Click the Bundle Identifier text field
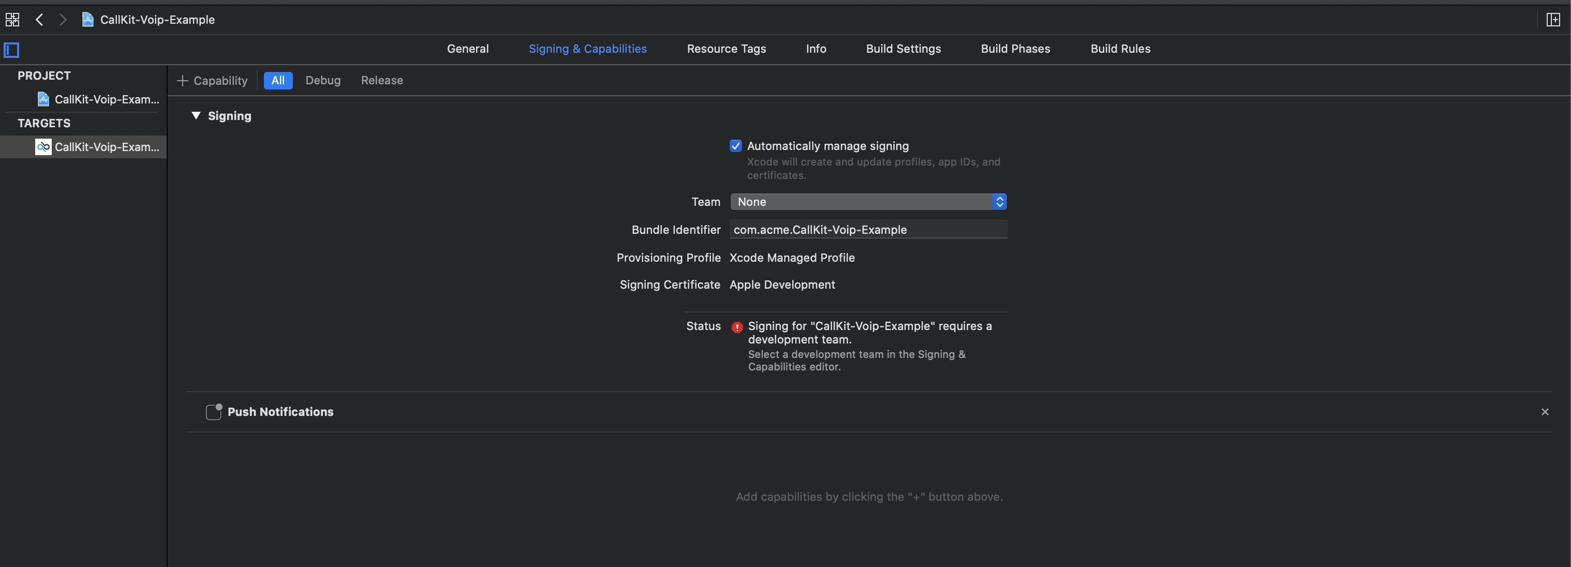 pos(868,230)
